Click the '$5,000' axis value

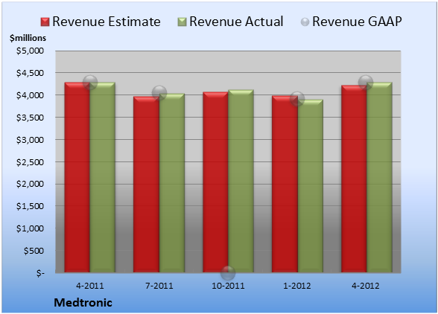click(x=30, y=51)
